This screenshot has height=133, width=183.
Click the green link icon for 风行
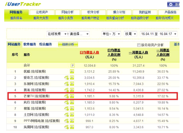pos(67,102)
